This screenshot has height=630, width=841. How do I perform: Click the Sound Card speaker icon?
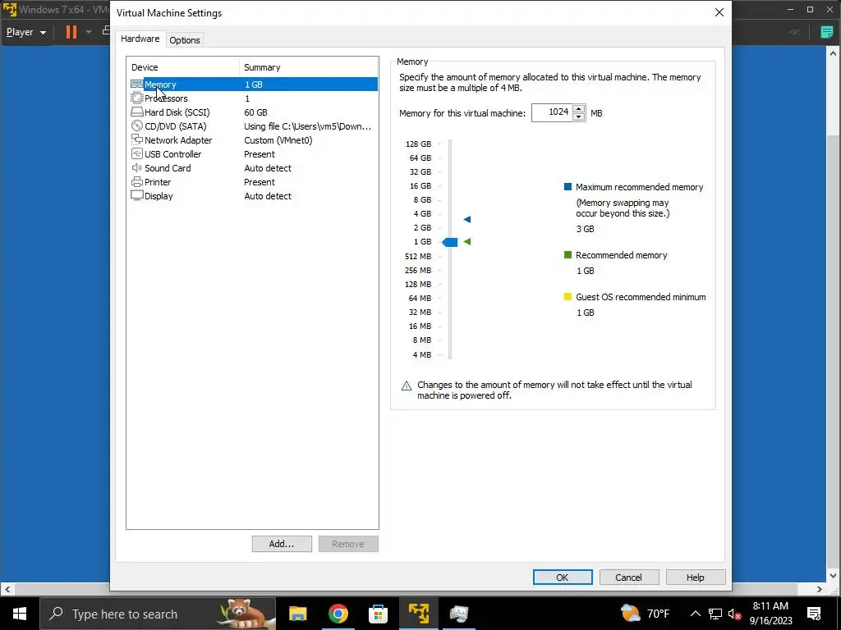[x=137, y=167]
